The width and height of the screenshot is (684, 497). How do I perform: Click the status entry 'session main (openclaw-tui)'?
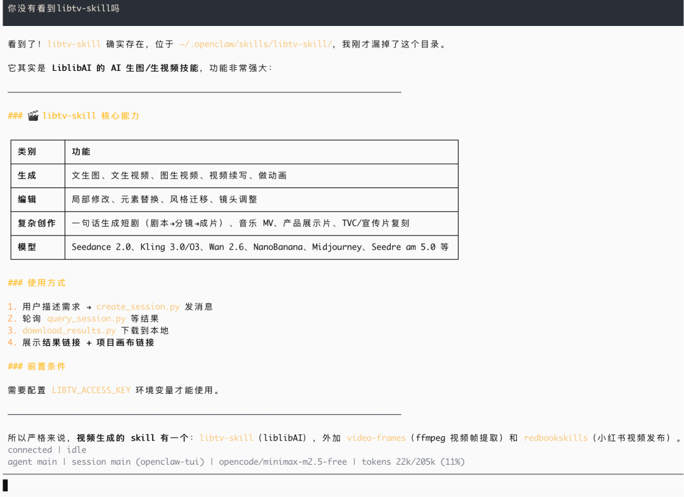coord(138,462)
